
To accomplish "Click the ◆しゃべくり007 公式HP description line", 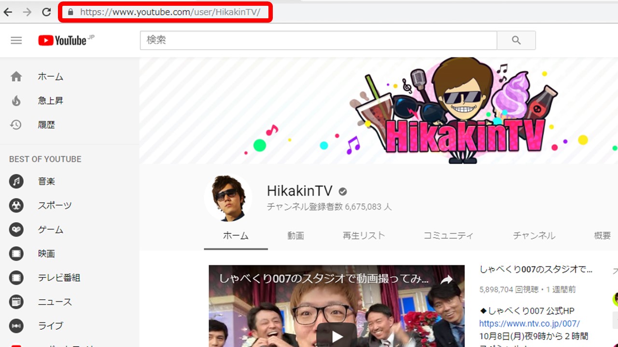I will (527, 311).
